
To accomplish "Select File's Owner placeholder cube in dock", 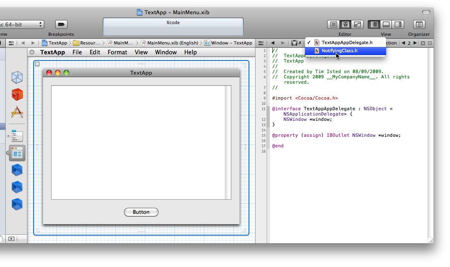I will click(x=17, y=77).
